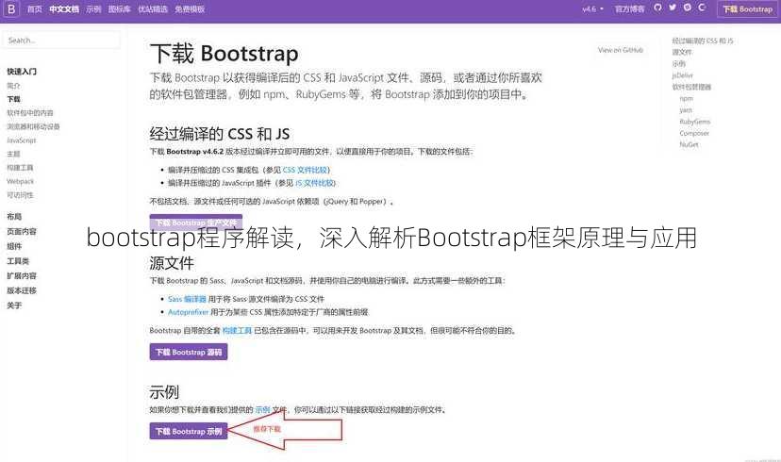This screenshot has width=781, height=462.
Task: Jump to RubyGems in contents list
Action: click(x=695, y=122)
